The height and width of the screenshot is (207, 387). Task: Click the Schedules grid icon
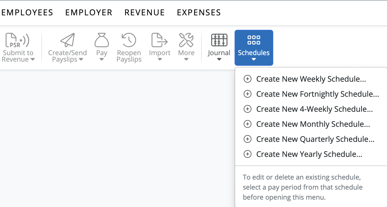click(x=254, y=40)
